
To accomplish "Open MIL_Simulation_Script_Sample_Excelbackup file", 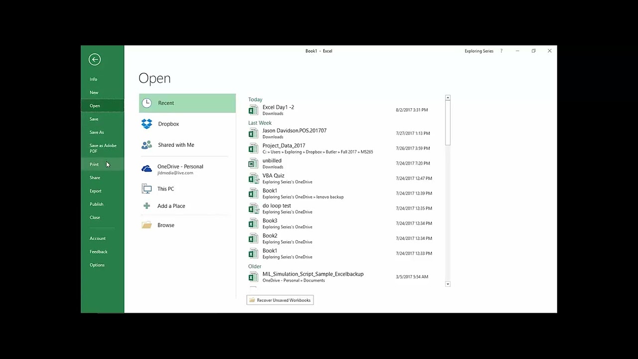I will point(344,277).
